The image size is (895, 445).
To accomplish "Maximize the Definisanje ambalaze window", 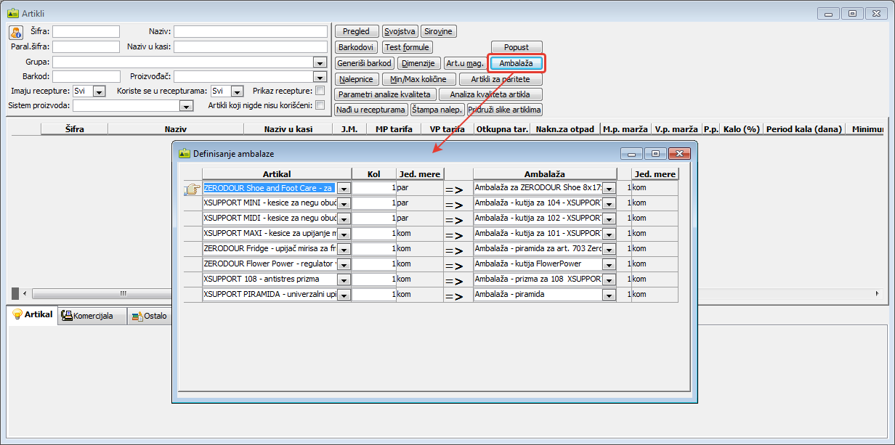I will click(x=656, y=154).
